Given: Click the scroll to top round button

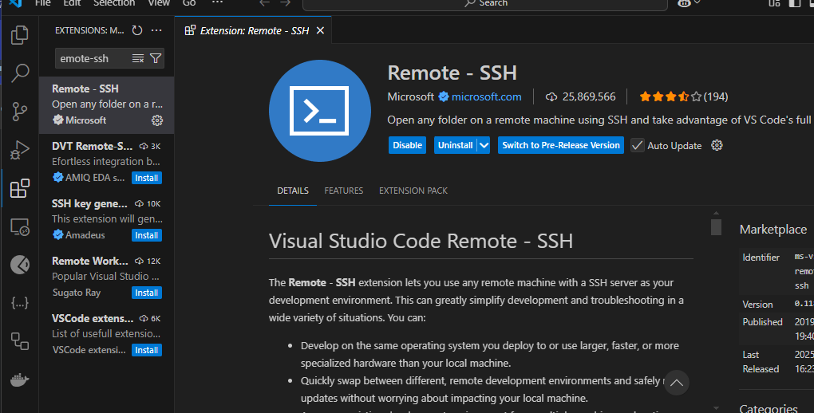Looking at the screenshot, I should 676,383.
